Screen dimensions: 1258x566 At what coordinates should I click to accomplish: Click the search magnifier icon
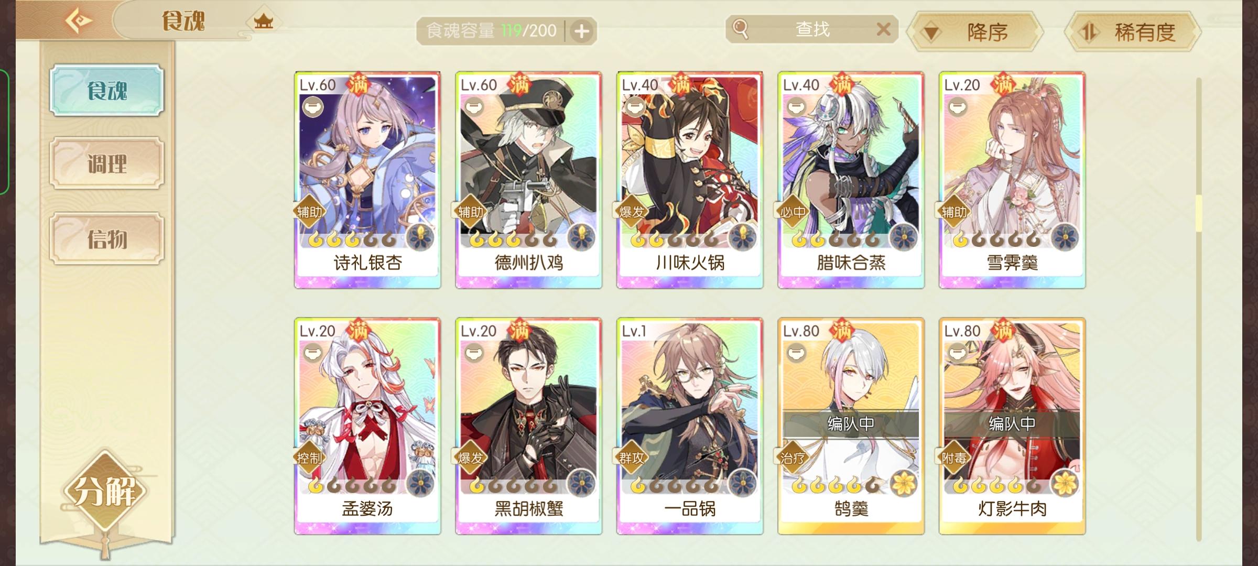coord(740,29)
